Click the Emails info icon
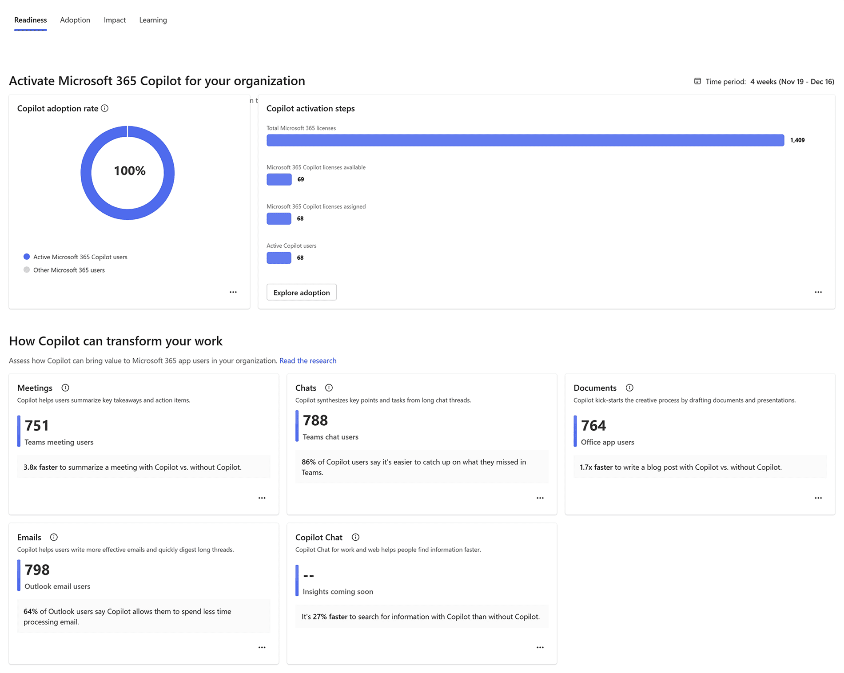Viewport: 844px width, 673px height. [54, 537]
